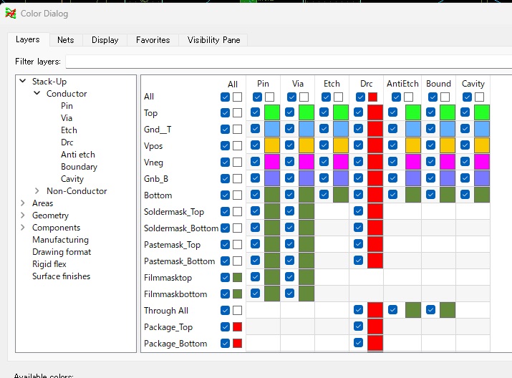This screenshot has width=512, height=378.
Task: Click the Filter layers input field
Action: pos(286,62)
